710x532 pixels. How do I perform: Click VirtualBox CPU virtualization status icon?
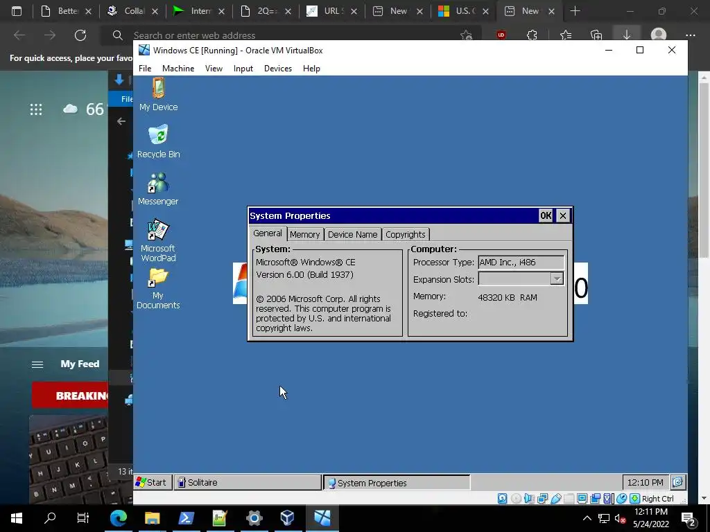[607, 499]
